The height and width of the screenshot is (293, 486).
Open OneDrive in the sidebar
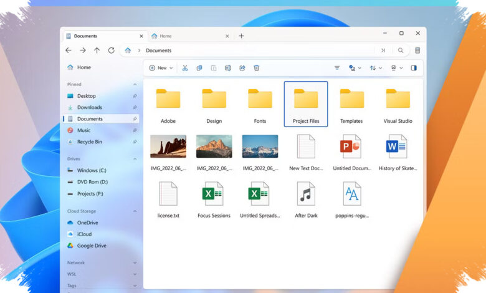pos(101,223)
